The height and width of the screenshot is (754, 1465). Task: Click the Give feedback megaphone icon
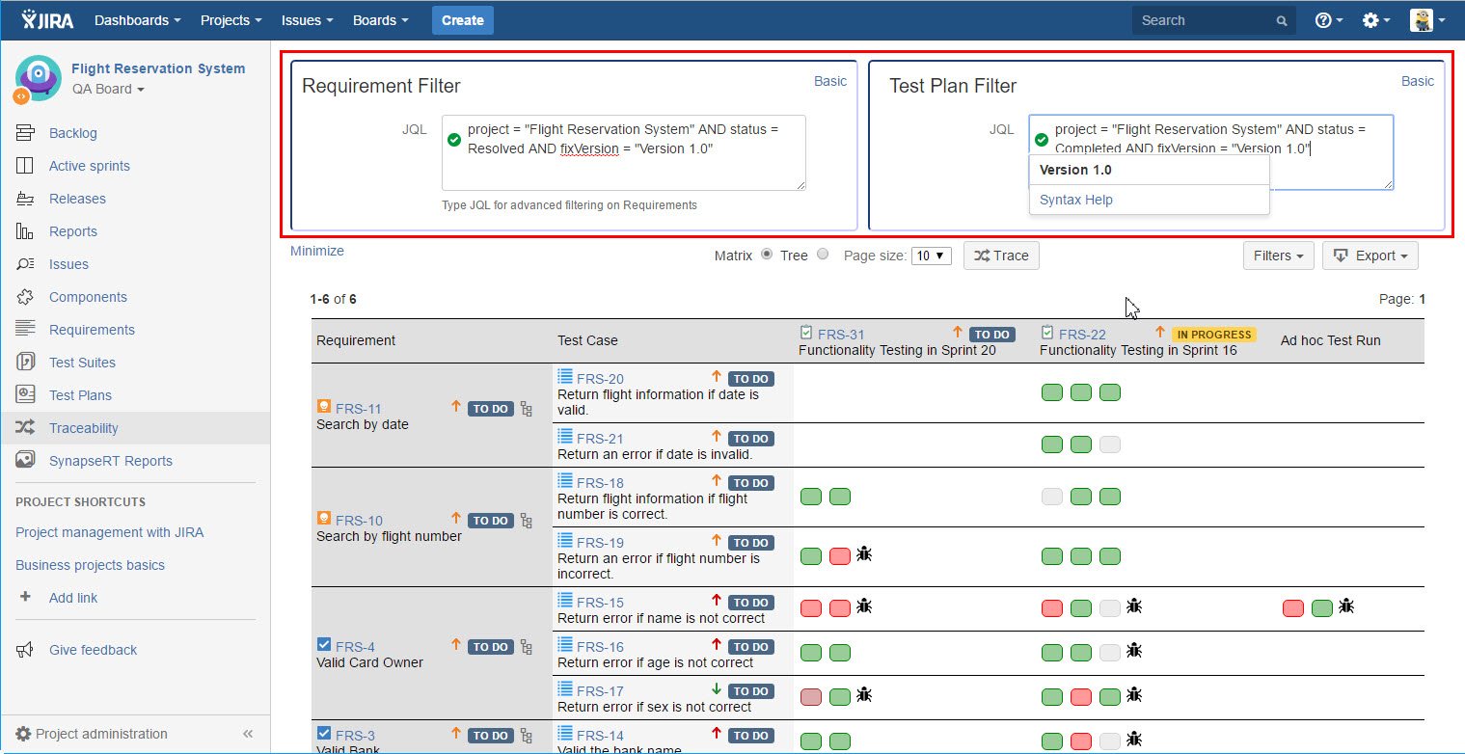coord(25,650)
